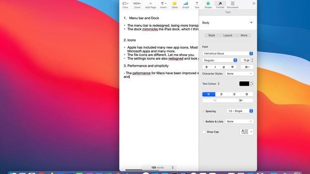This screenshot has width=310, height=174.
Task: Click the Add Page toolbar icon
Action: click(151, 5)
